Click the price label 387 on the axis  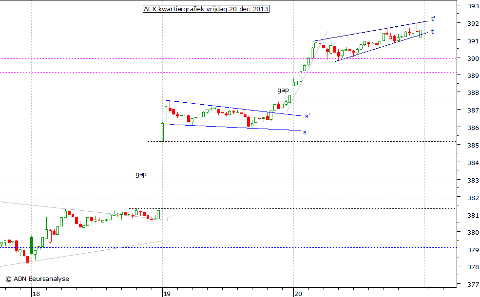tap(473, 110)
